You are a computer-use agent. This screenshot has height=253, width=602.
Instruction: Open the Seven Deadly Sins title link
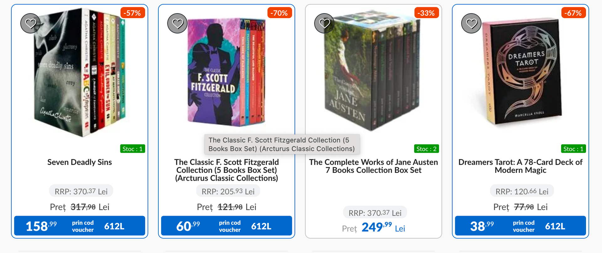click(80, 162)
